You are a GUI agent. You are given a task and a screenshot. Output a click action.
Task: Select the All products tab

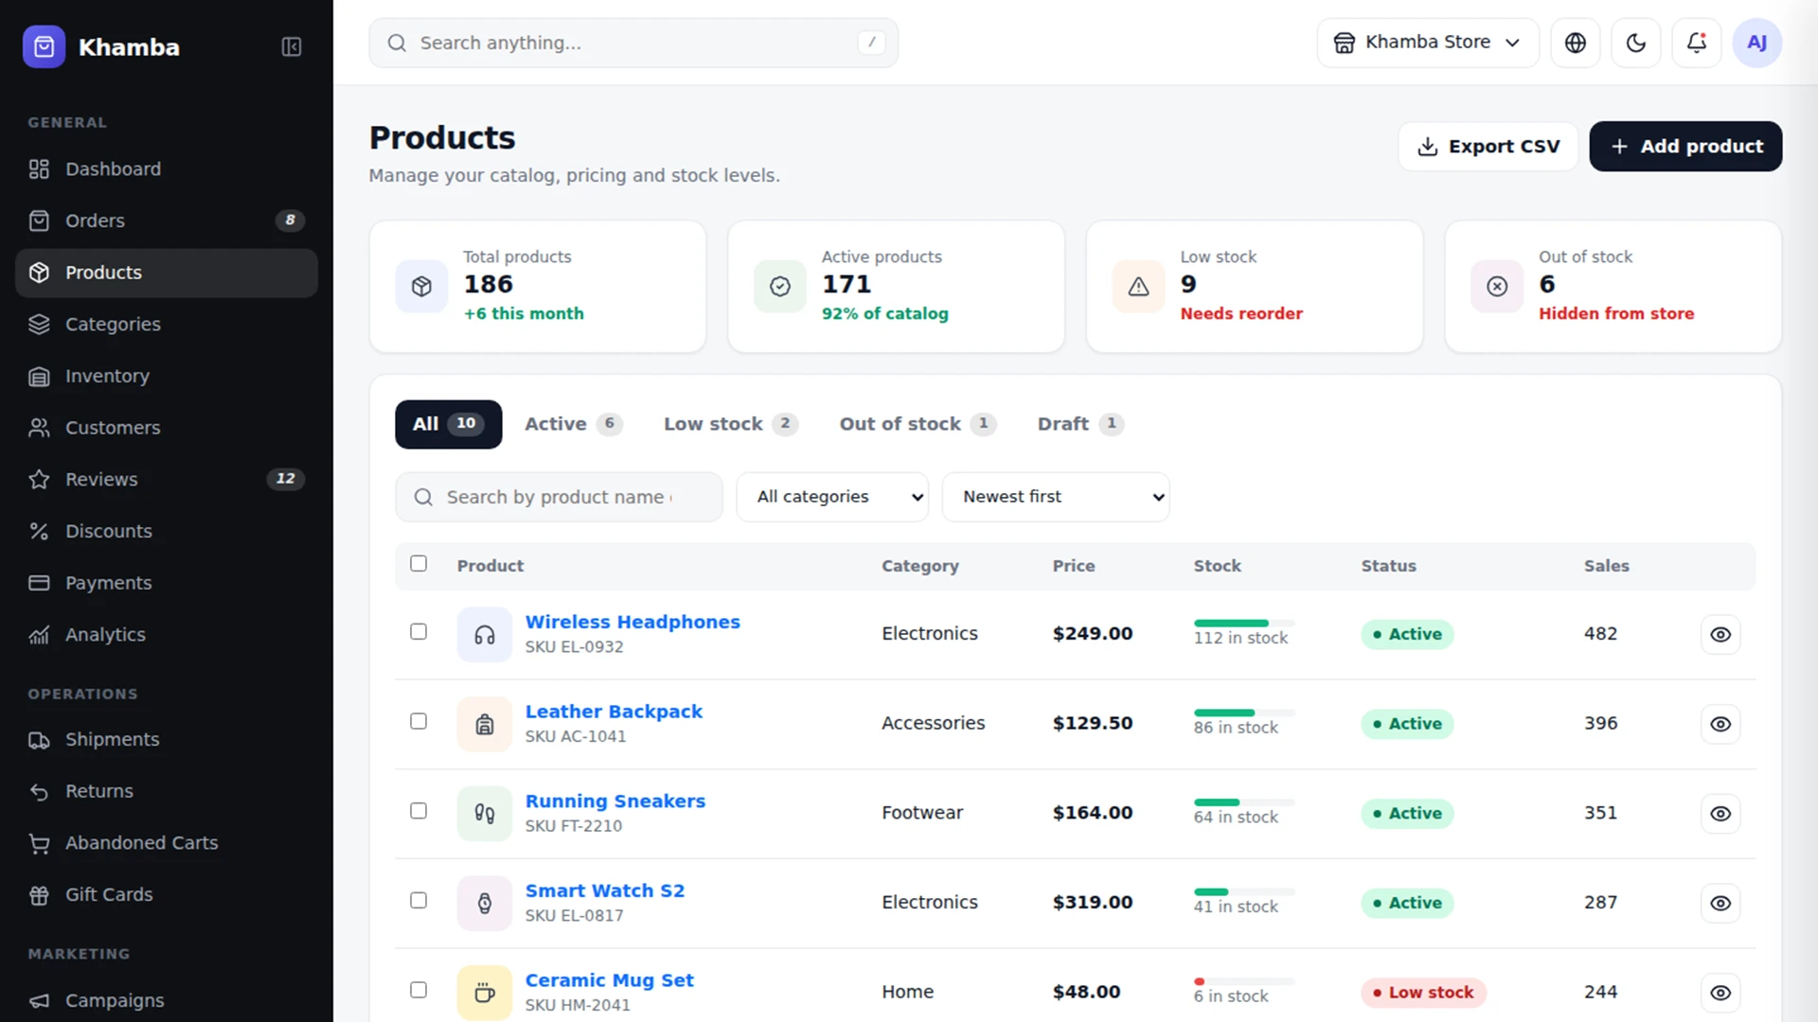click(x=448, y=424)
